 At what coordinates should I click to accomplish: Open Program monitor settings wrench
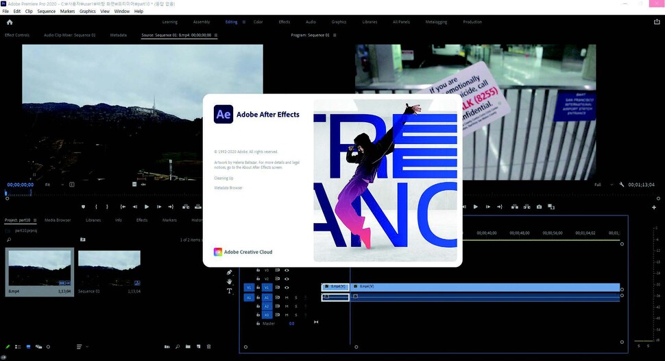622,185
